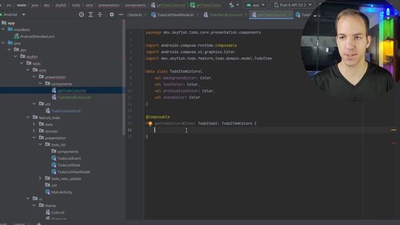
Task: Click the yellow light bulb intention icon
Action: (150, 124)
